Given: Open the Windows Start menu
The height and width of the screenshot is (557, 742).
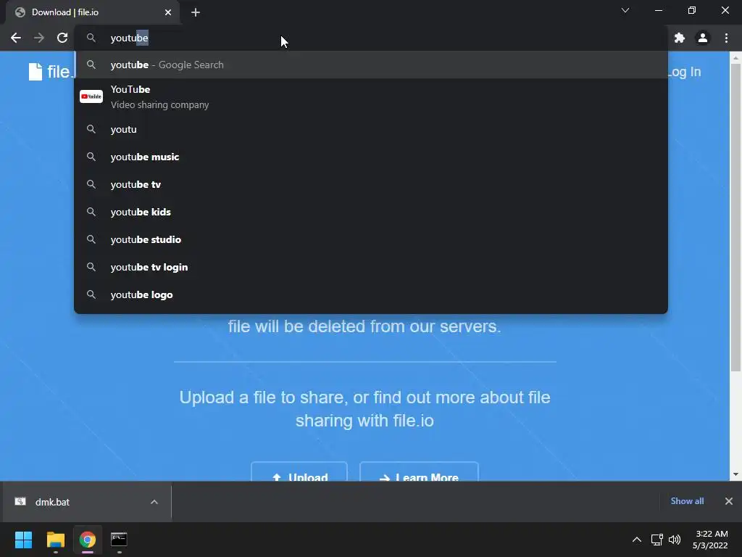Looking at the screenshot, I should tap(24, 540).
